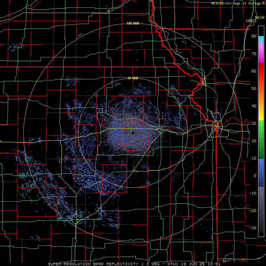Click the 50 value on the dBZ scale
The height and width of the screenshot is (266, 266).
254,89
